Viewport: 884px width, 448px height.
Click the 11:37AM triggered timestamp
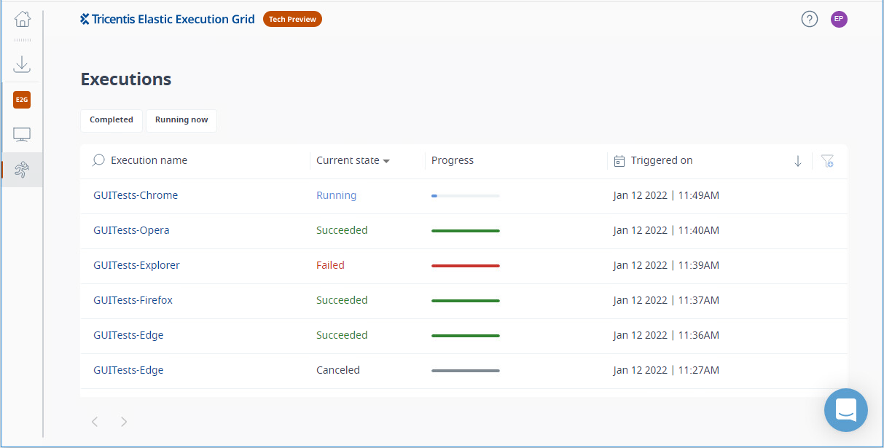tap(666, 300)
